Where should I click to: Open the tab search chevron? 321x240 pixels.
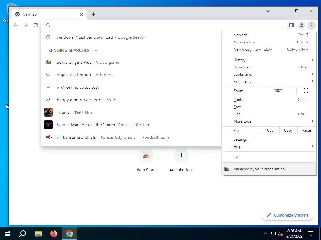(268, 11)
